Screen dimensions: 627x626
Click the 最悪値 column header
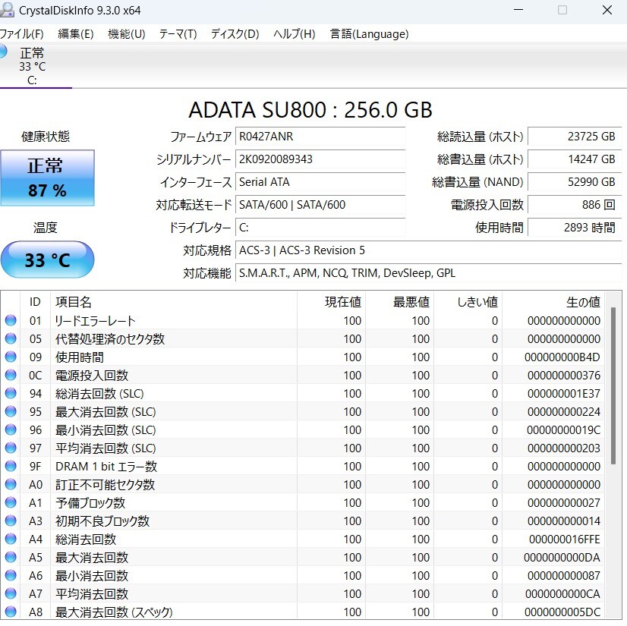(399, 302)
